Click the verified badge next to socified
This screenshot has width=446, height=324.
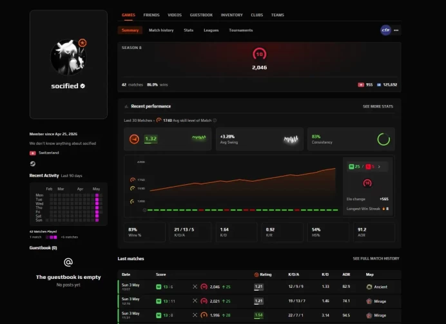(82, 86)
